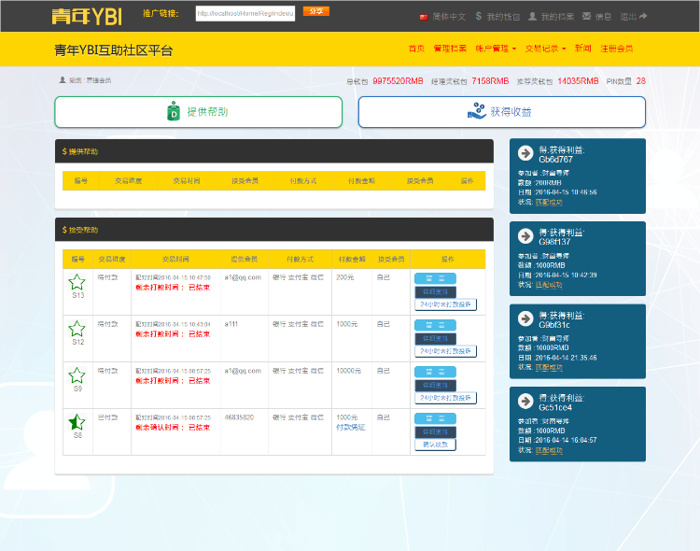Click the arrow icon on card Gc51ce4
This screenshot has height=551, width=700.
pyautogui.click(x=525, y=403)
